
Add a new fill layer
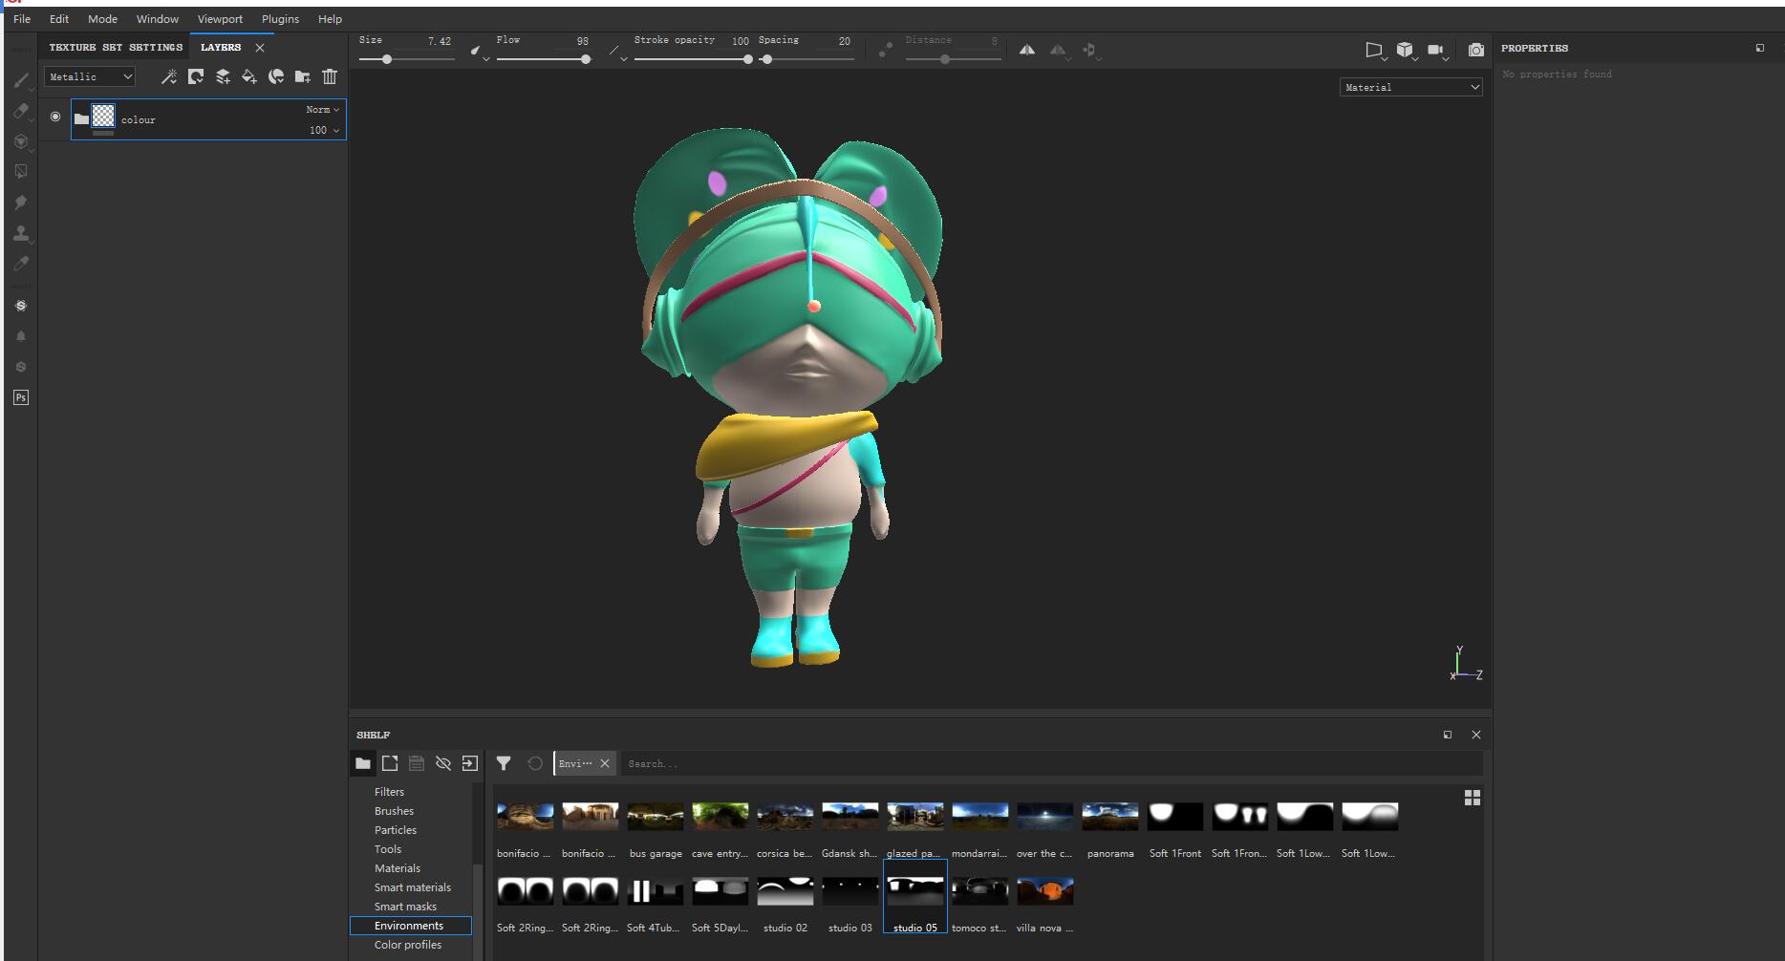[x=249, y=76]
